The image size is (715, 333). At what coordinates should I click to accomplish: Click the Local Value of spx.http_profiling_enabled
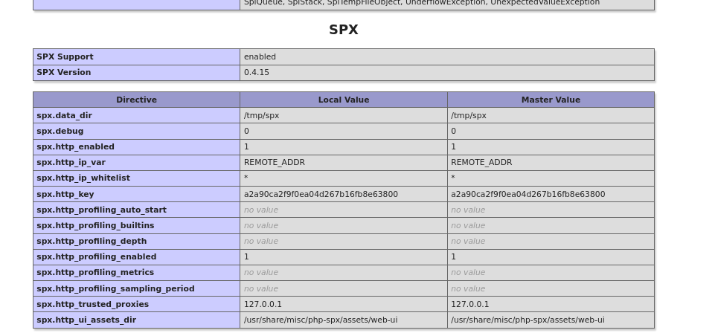pyautogui.click(x=246, y=256)
